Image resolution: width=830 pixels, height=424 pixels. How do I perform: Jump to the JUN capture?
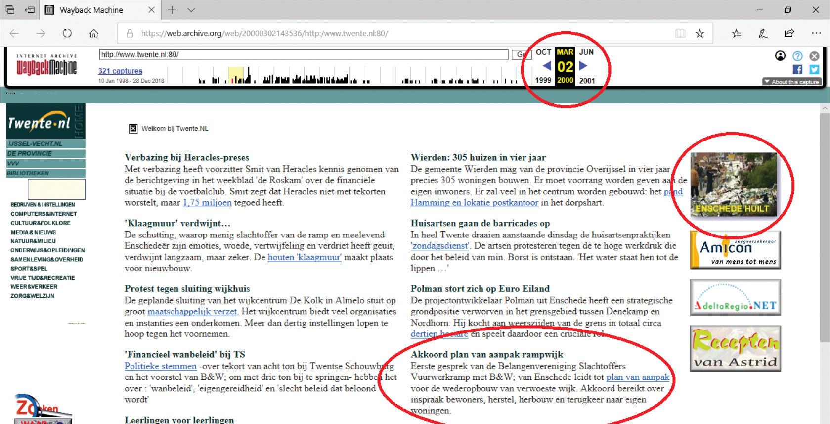586,52
